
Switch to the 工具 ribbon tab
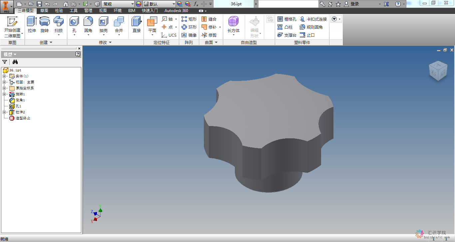74,11
